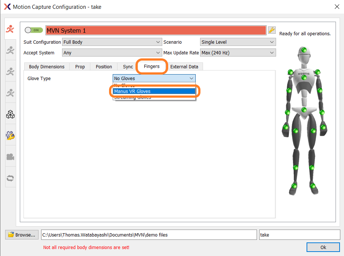
Task: Open the Scenario dropdown showing Single Level
Action: pyautogui.click(x=238, y=42)
